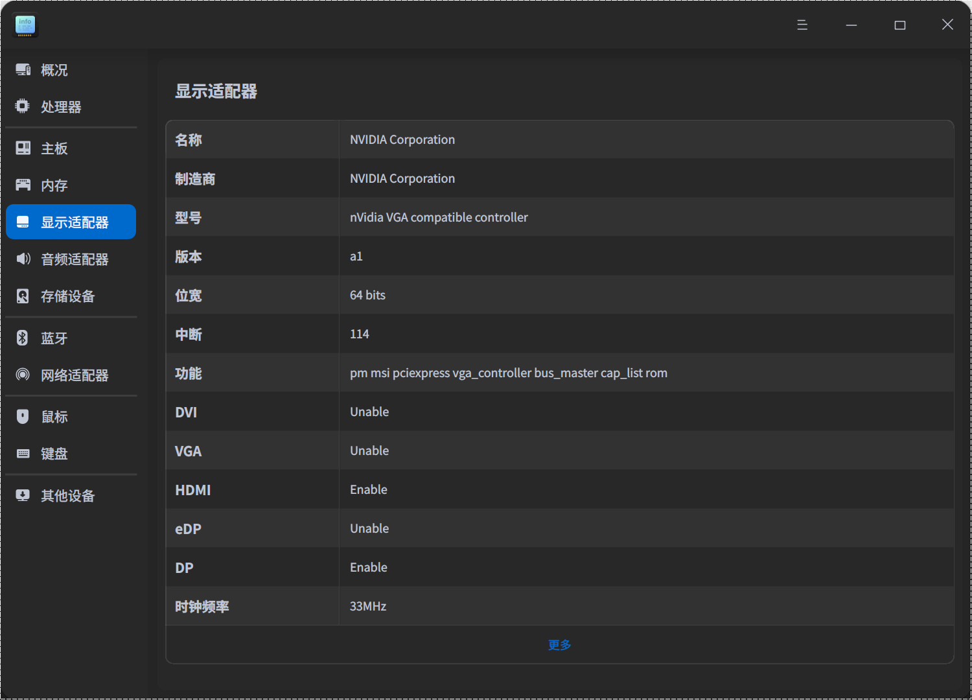Click the 概况 overview monitor icon
Screen dimensions: 972x700
coord(23,69)
